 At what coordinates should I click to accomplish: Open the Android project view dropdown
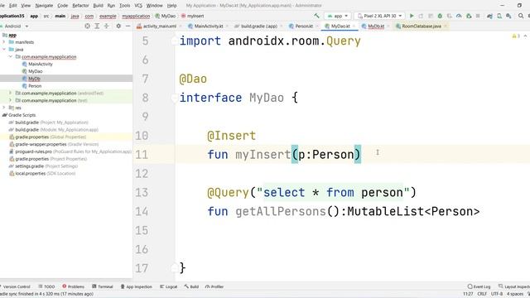(16, 26)
